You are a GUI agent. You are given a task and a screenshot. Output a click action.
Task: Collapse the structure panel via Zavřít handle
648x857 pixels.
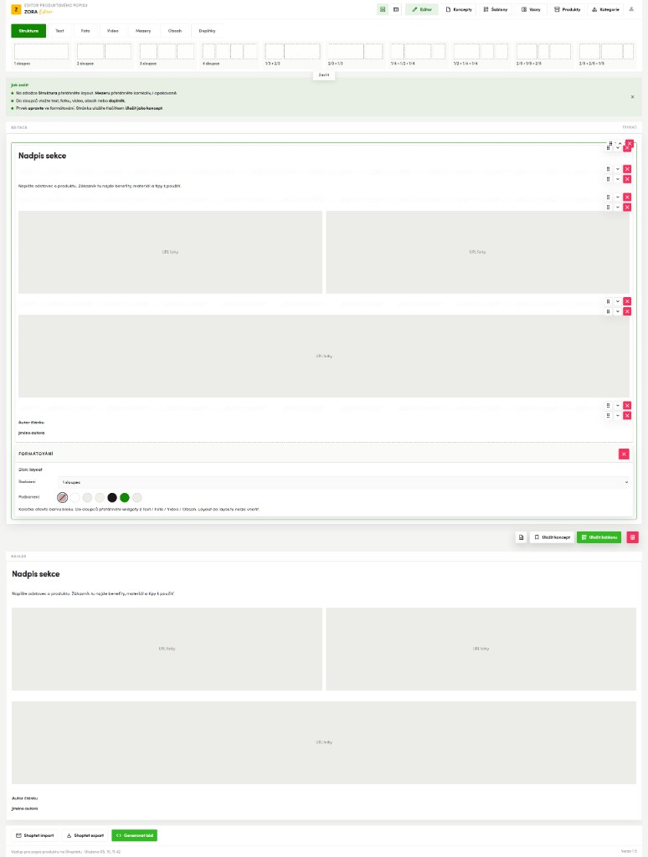pos(324,74)
